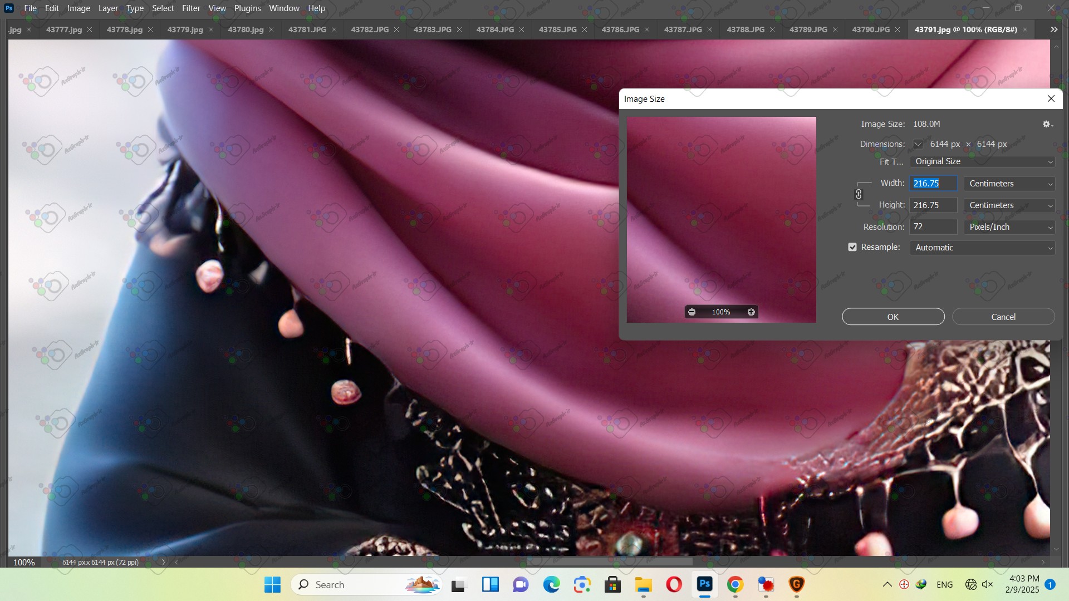Click the Resolution input field
This screenshot has height=601, width=1069.
[x=934, y=227]
